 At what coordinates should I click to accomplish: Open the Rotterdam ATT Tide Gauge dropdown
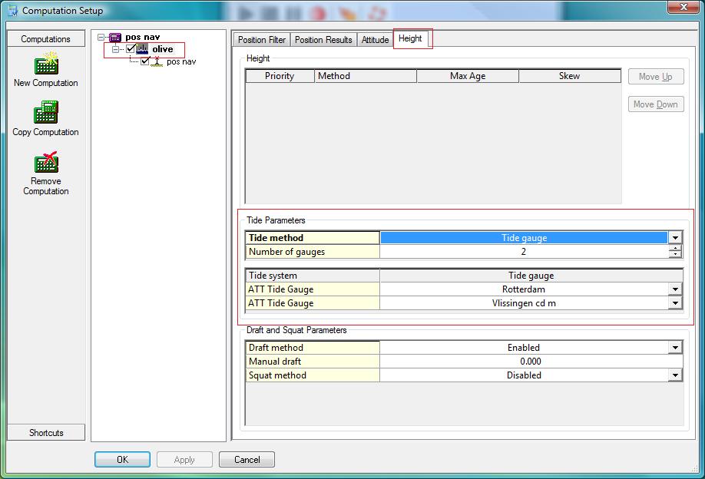(675, 289)
